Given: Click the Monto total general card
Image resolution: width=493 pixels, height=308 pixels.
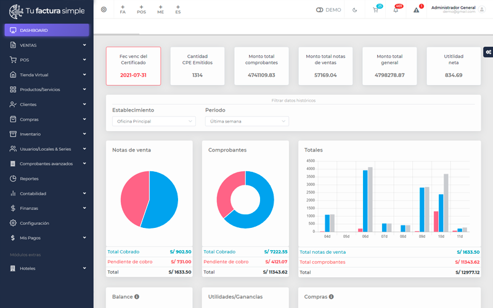Looking at the screenshot, I should [x=389, y=66].
